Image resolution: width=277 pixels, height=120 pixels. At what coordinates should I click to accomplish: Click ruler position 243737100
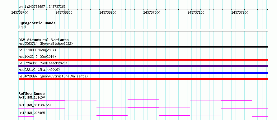point(196,12)
